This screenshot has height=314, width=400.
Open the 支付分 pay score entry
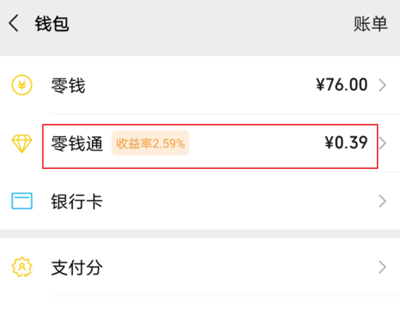[200, 268]
